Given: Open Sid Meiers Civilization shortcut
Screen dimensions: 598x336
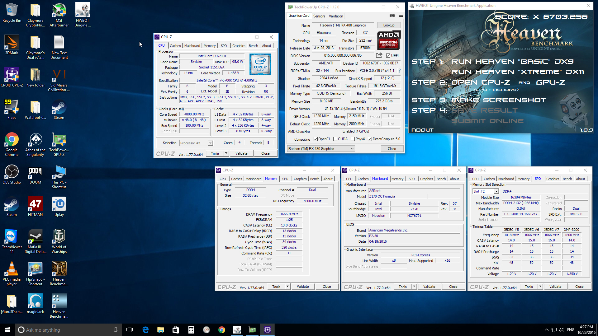Looking at the screenshot, I should [59, 80].
